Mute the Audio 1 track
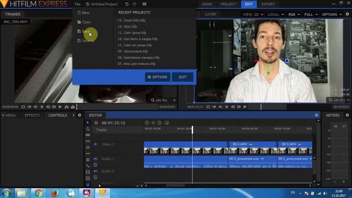This screenshot has height=198, width=352. (x=95, y=159)
